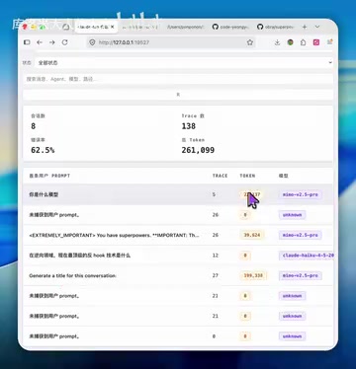Open the extensions icon beside the pink icon
Screen dimensions: 356x369
(303, 42)
